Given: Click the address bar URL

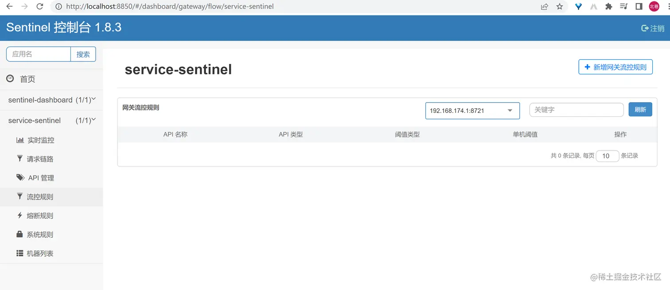Looking at the screenshot, I should [170, 7].
